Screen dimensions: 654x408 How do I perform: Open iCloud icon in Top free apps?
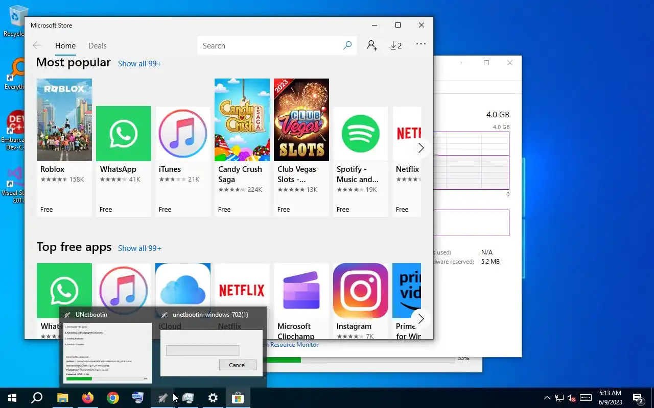point(183,291)
